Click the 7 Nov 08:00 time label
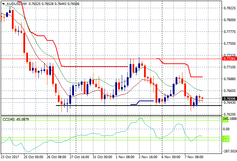The height and width of the screenshot is (161, 237). (194, 157)
